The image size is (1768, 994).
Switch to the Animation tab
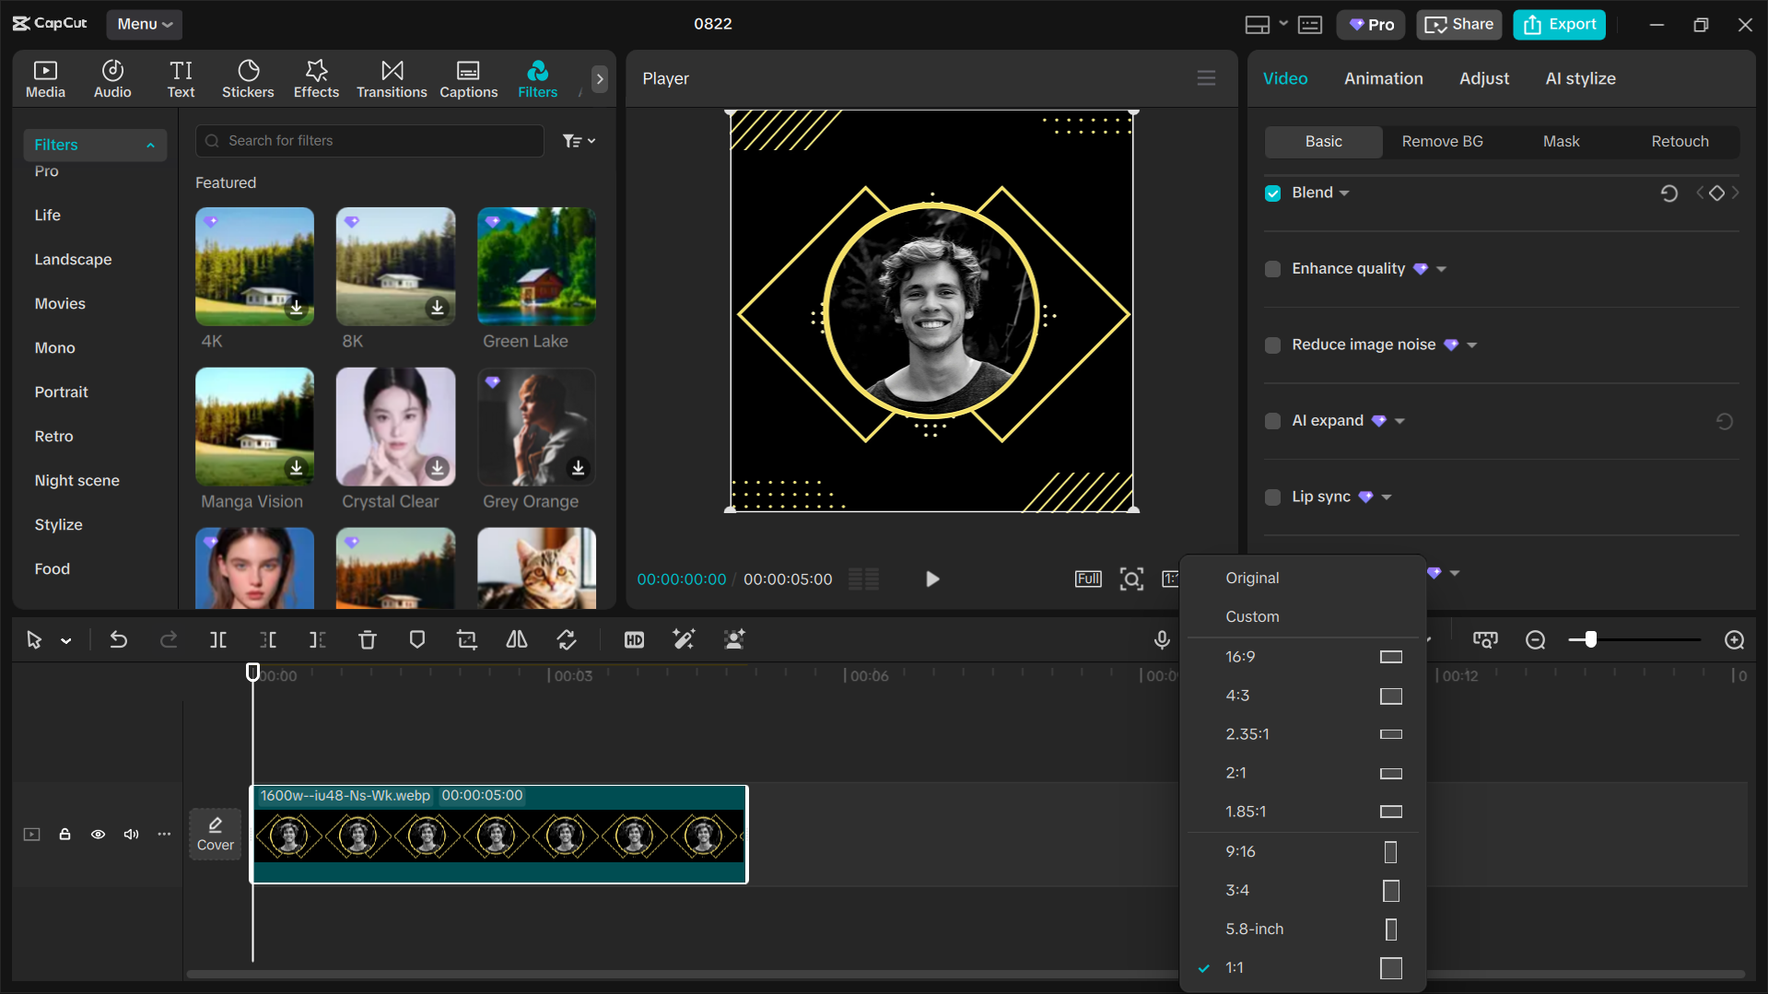click(1383, 78)
